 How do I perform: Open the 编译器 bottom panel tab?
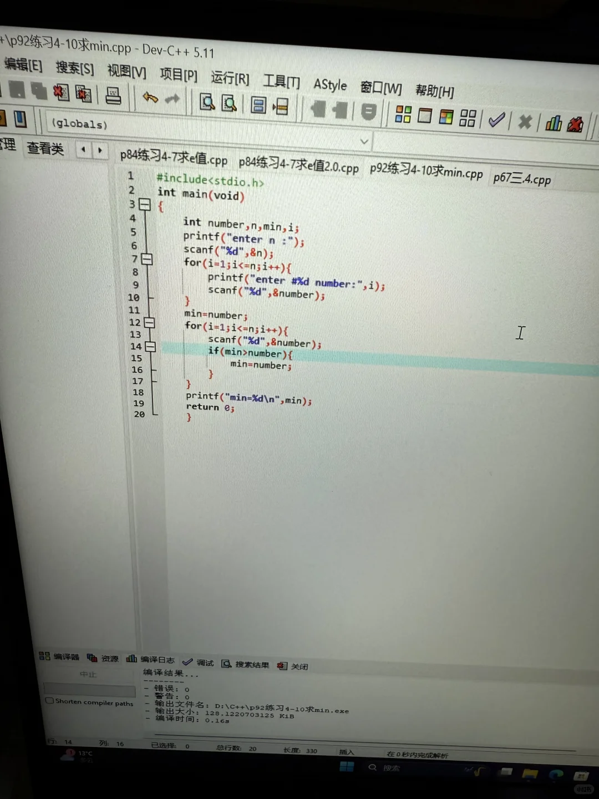click(x=59, y=656)
